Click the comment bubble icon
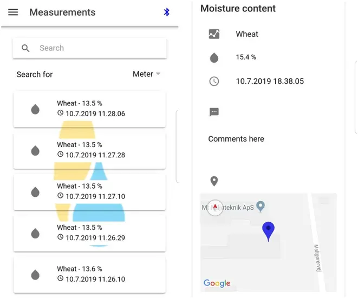The image size is (358, 299). 214,112
